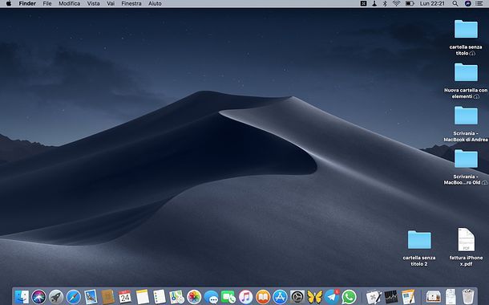Select the 'cartella senza titolo' folder
Viewport: 489px width, 305px height.
(466, 30)
